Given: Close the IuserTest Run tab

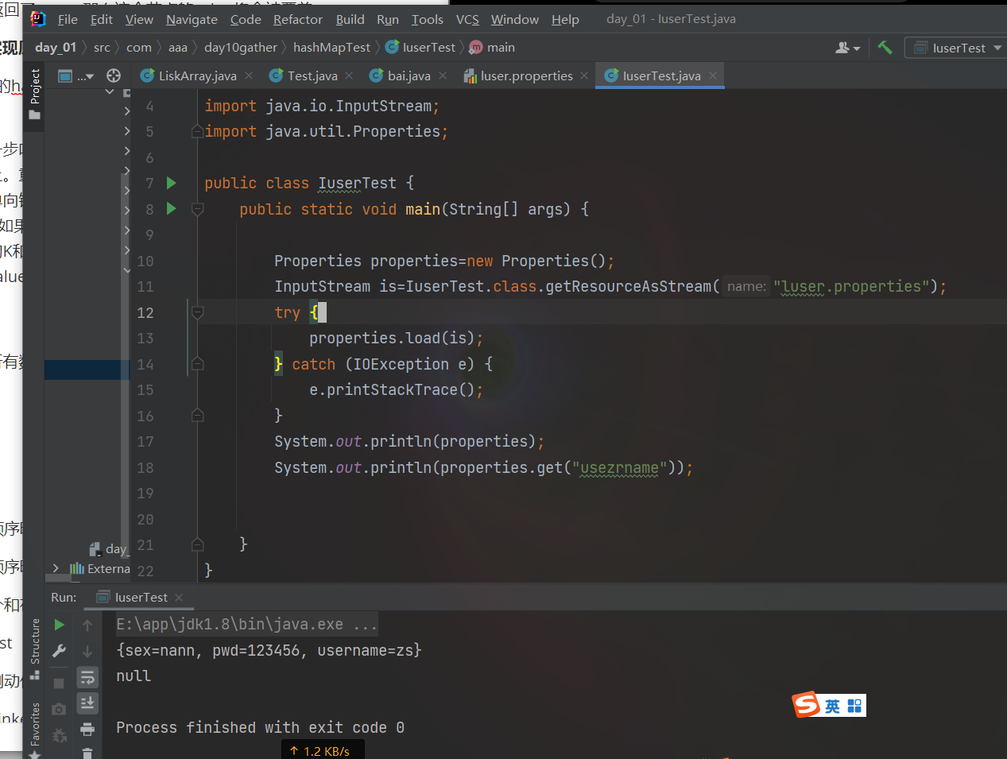Looking at the screenshot, I should click(179, 598).
